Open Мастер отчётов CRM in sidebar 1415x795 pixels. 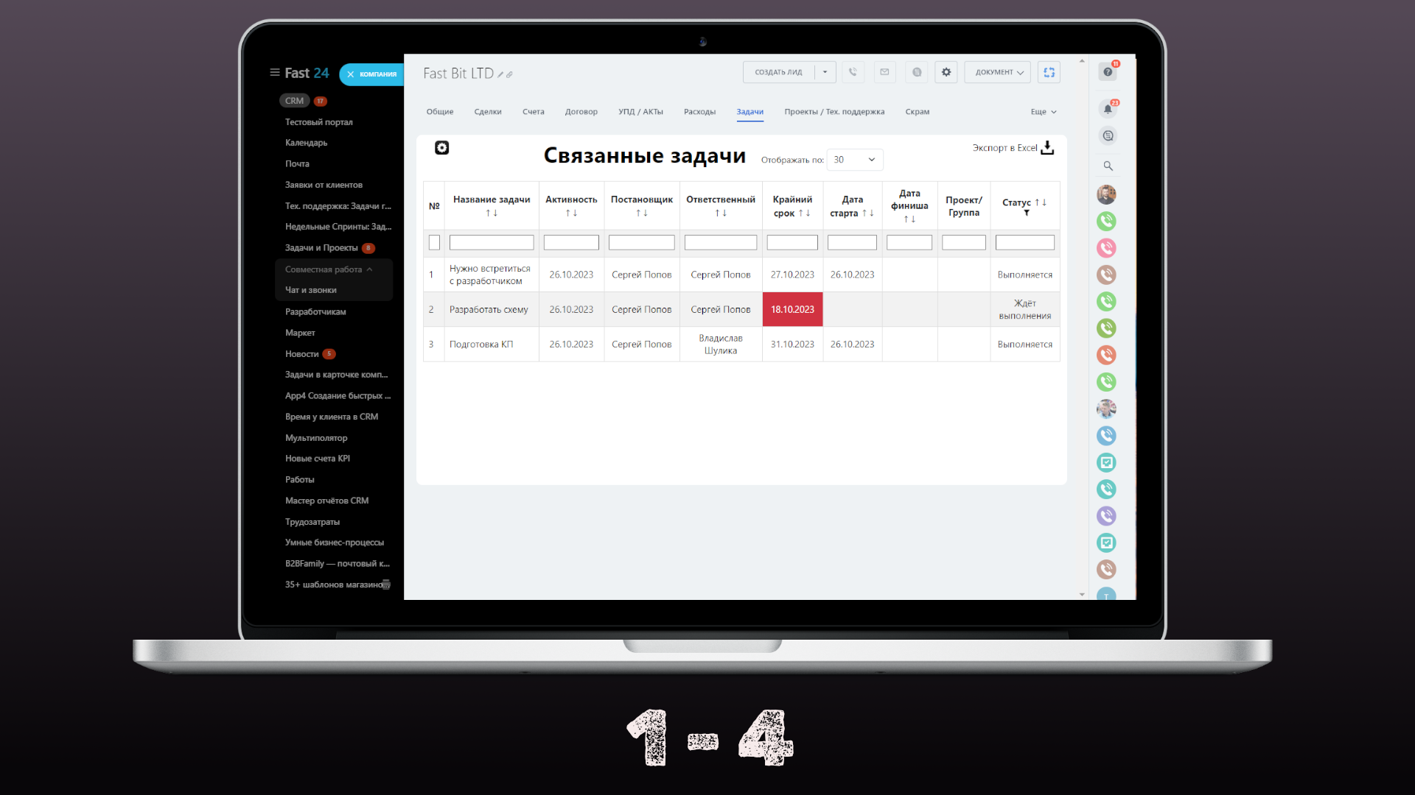327,501
